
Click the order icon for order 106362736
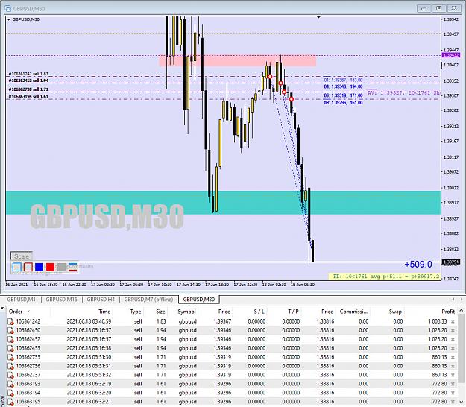tap(10, 366)
